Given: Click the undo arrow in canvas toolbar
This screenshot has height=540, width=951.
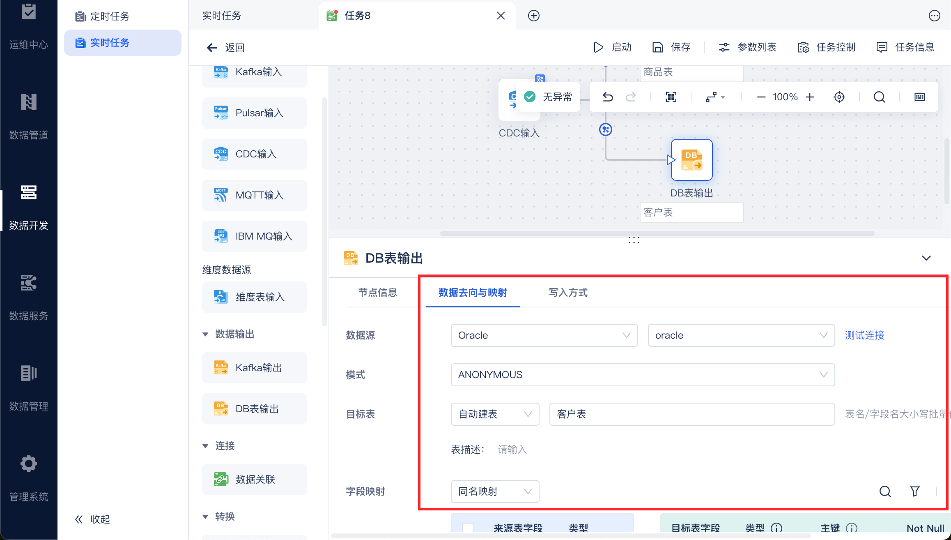Looking at the screenshot, I should (608, 97).
